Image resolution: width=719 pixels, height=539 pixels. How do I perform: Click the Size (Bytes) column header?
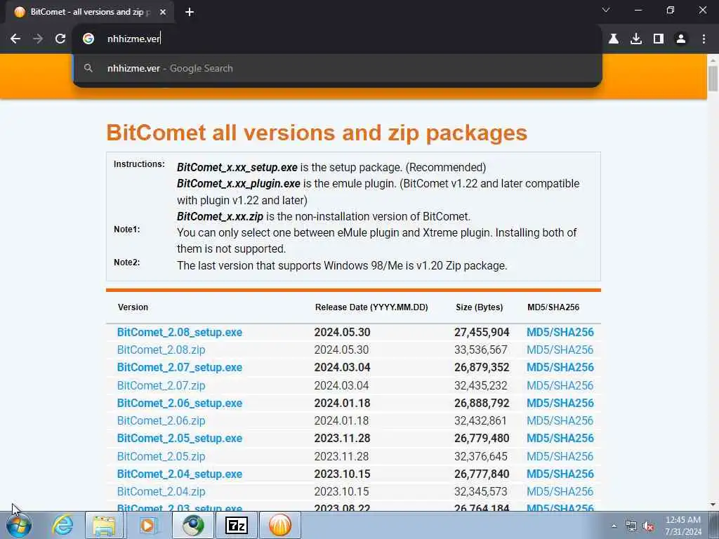click(479, 307)
